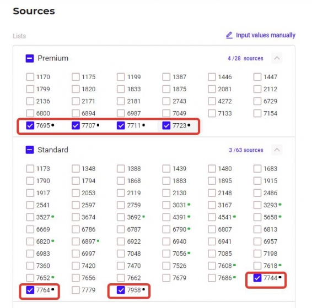Viewport: 312px width, 308px height.
Task: Open Input values manually link
Action: (266, 35)
